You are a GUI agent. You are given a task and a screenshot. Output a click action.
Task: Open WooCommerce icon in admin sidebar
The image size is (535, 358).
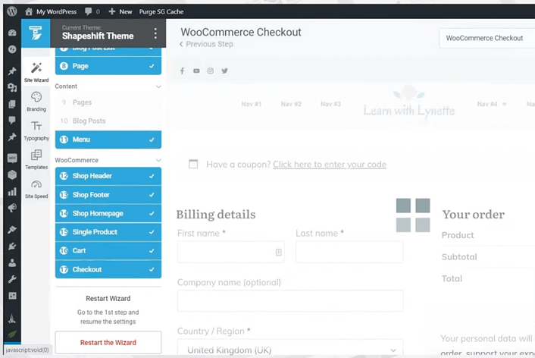click(12, 158)
